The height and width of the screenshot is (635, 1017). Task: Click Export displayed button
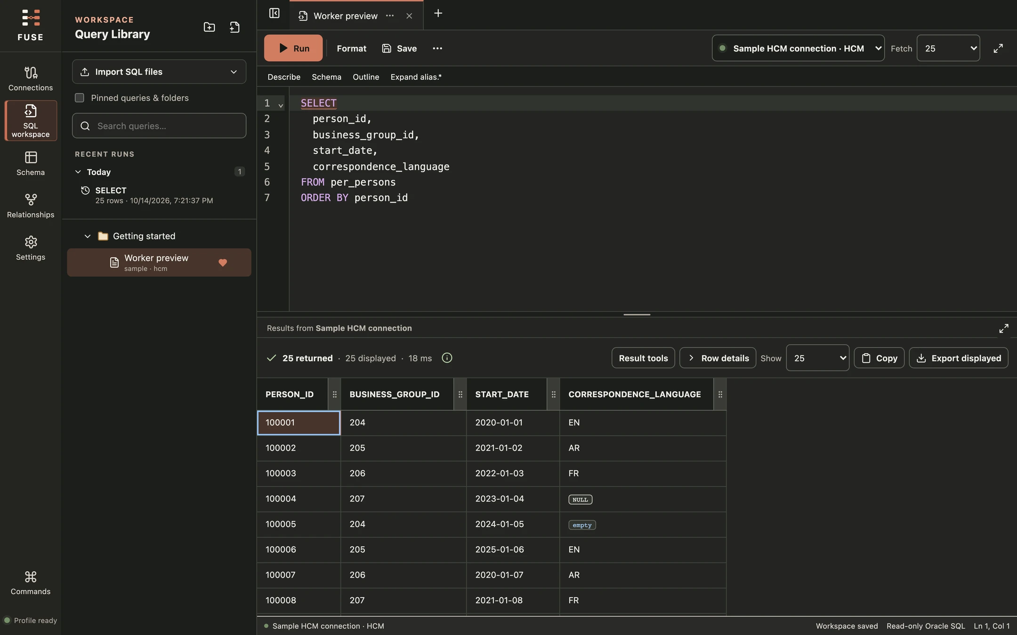pos(959,358)
